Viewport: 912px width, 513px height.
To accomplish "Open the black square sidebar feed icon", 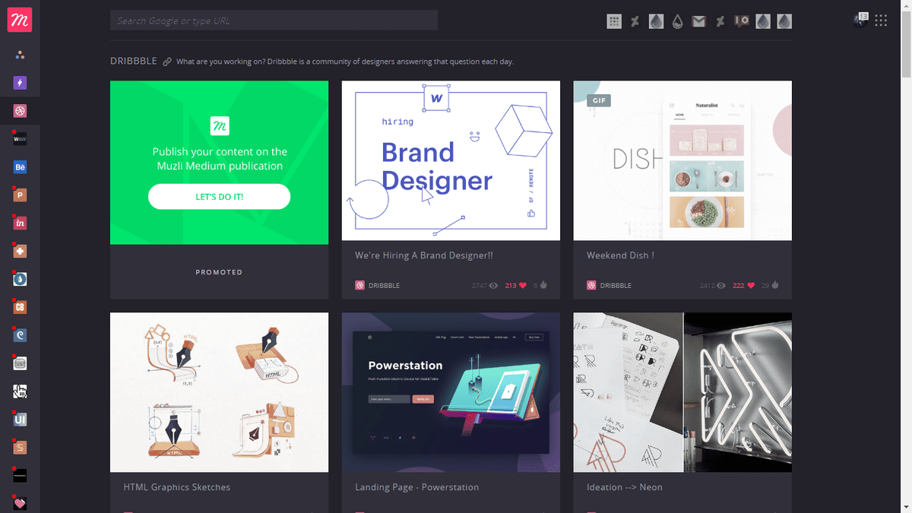I will 20,476.
